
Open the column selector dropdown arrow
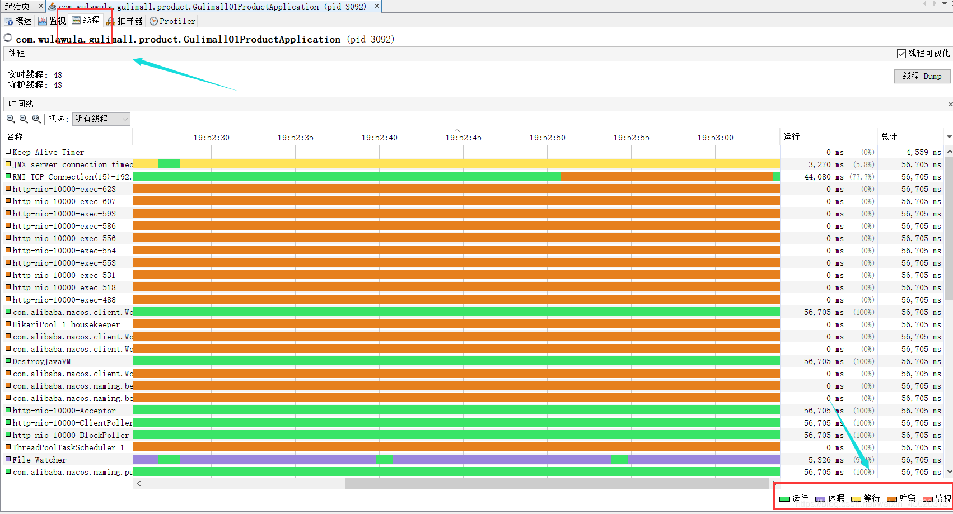pyautogui.click(x=949, y=136)
